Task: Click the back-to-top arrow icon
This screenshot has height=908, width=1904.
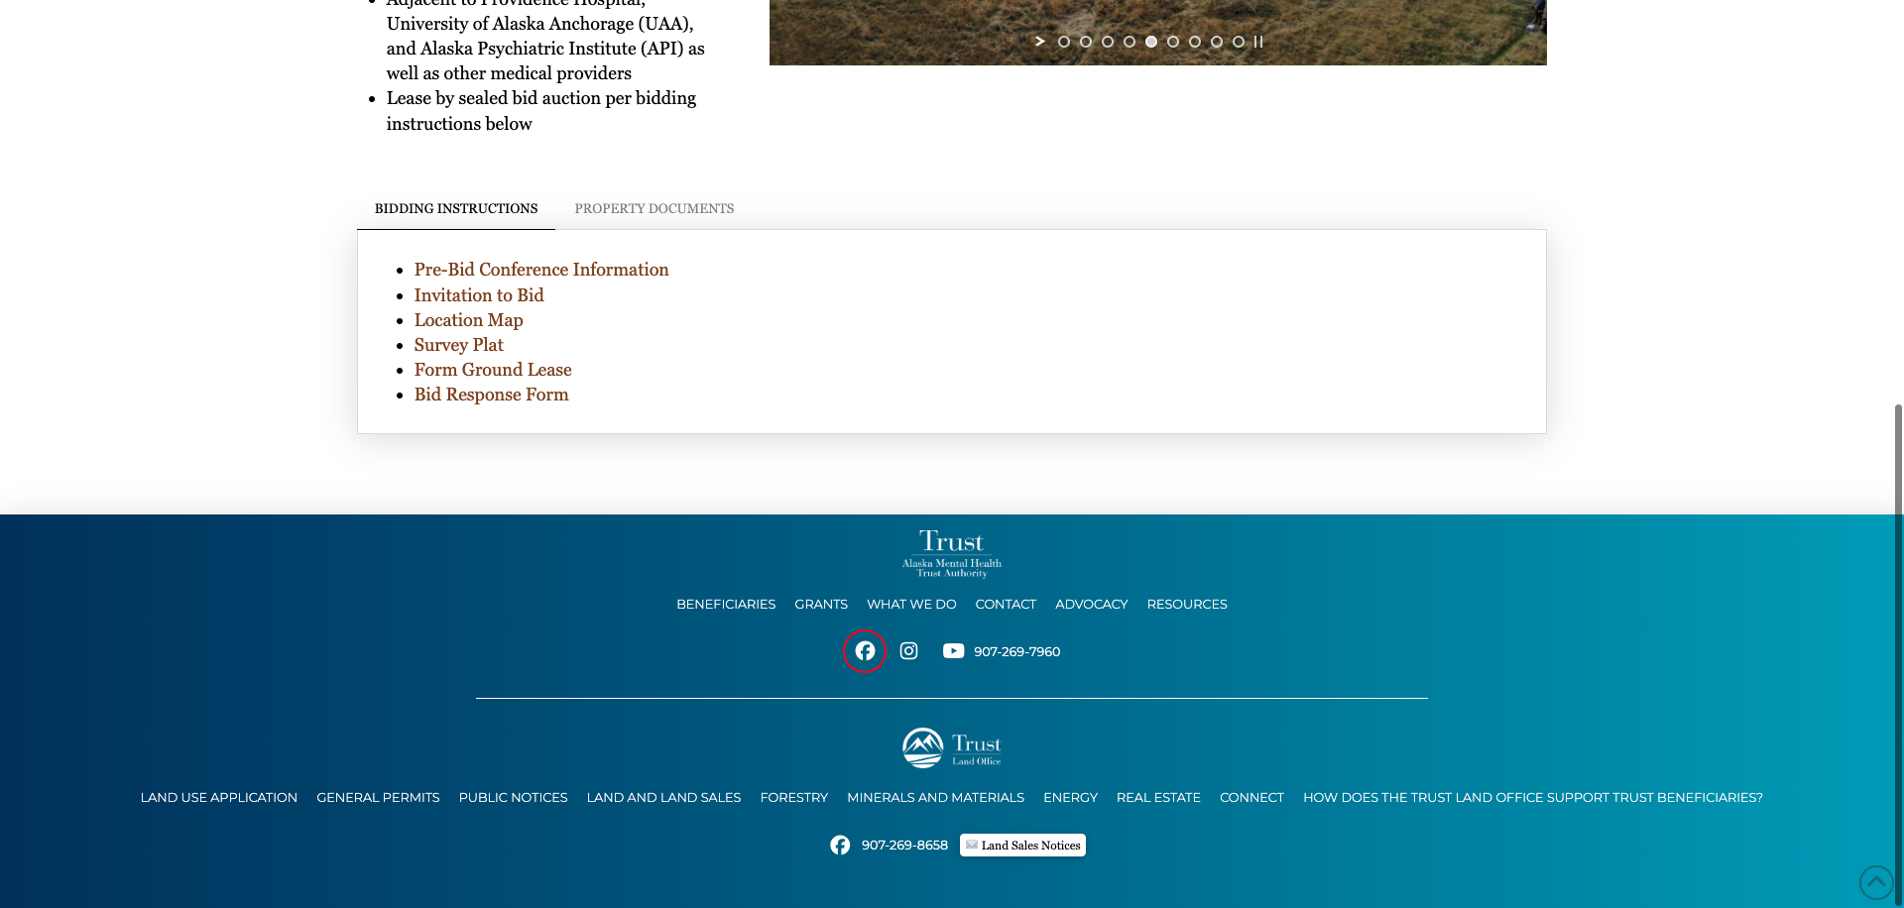Action: pyautogui.click(x=1875, y=883)
